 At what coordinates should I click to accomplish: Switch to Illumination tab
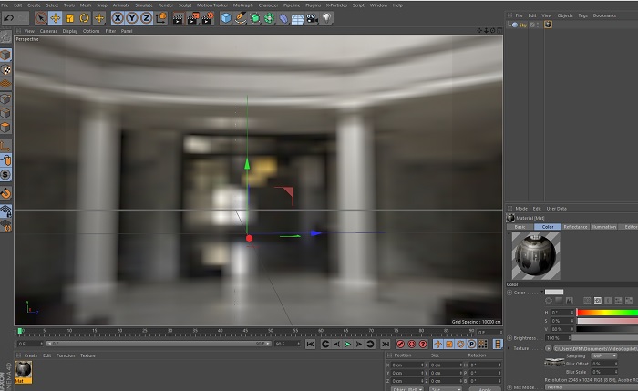tap(603, 227)
